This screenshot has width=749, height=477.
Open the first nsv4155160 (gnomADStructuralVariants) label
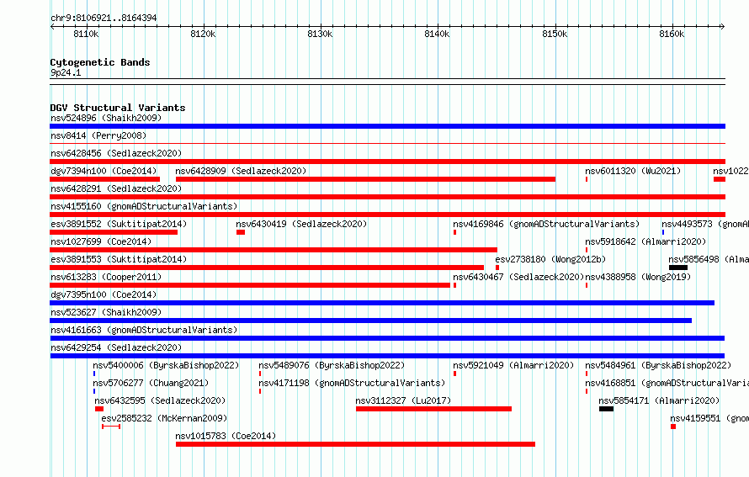click(144, 206)
